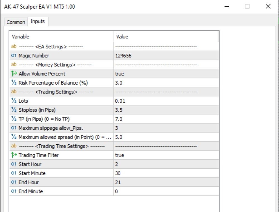
Task: Click the 'ab' string icon beside Money Settings
Action: [x=14, y=65]
